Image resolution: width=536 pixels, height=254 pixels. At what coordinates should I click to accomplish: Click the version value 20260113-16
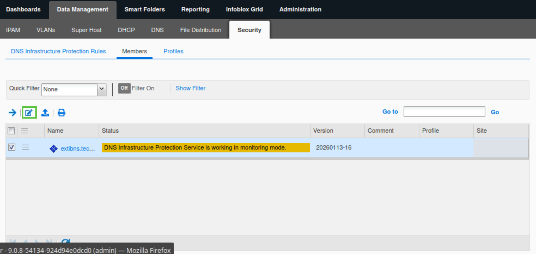334,147
